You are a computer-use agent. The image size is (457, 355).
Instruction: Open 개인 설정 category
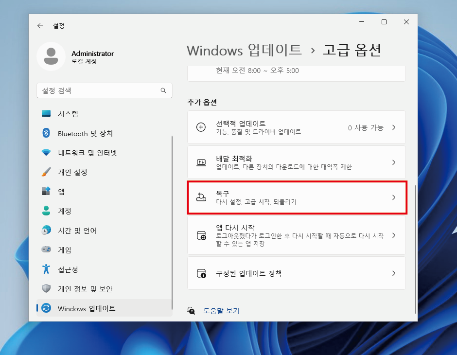105,172
